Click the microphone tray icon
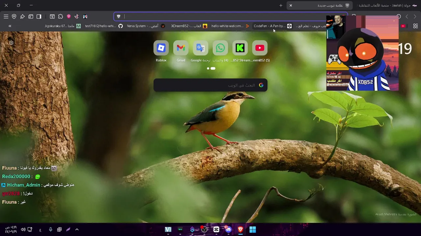Image resolution: width=421 pixels, height=236 pixels. 51,229
